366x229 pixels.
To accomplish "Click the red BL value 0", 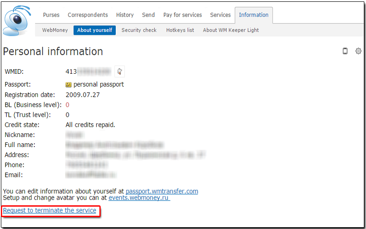I will (x=67, y=105).
